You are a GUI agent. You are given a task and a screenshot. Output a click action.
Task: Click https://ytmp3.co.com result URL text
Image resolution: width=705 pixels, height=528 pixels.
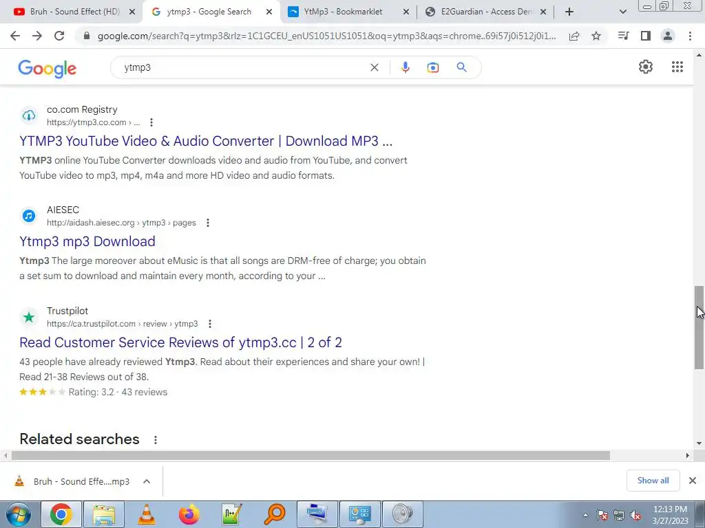93,122
